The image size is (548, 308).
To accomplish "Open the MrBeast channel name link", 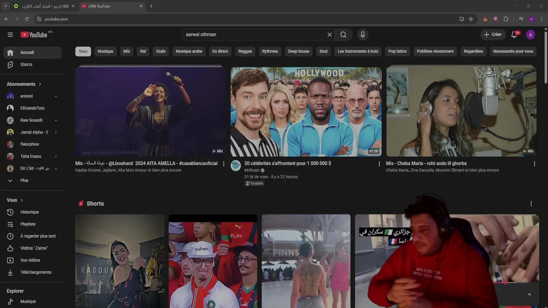I will tap(252, 170).
